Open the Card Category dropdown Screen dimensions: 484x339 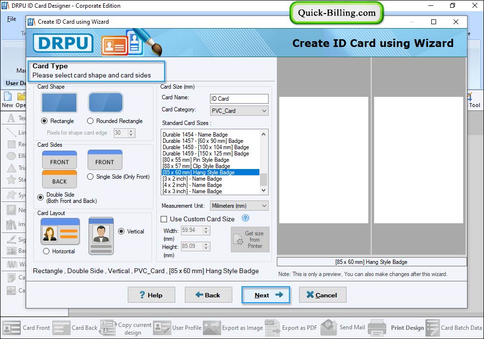239,110
